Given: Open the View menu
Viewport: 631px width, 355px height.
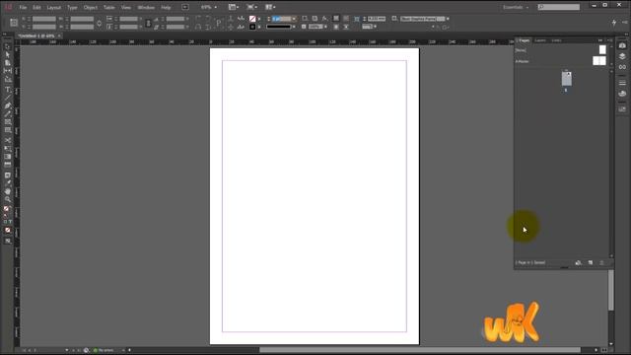Looking at the screenshot, I should pos(126,7).
